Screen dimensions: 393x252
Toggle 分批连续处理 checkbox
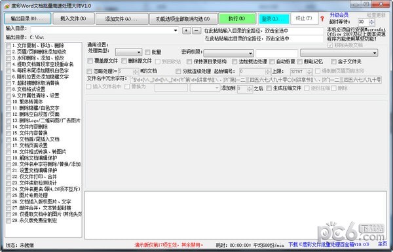click(178, 71)
